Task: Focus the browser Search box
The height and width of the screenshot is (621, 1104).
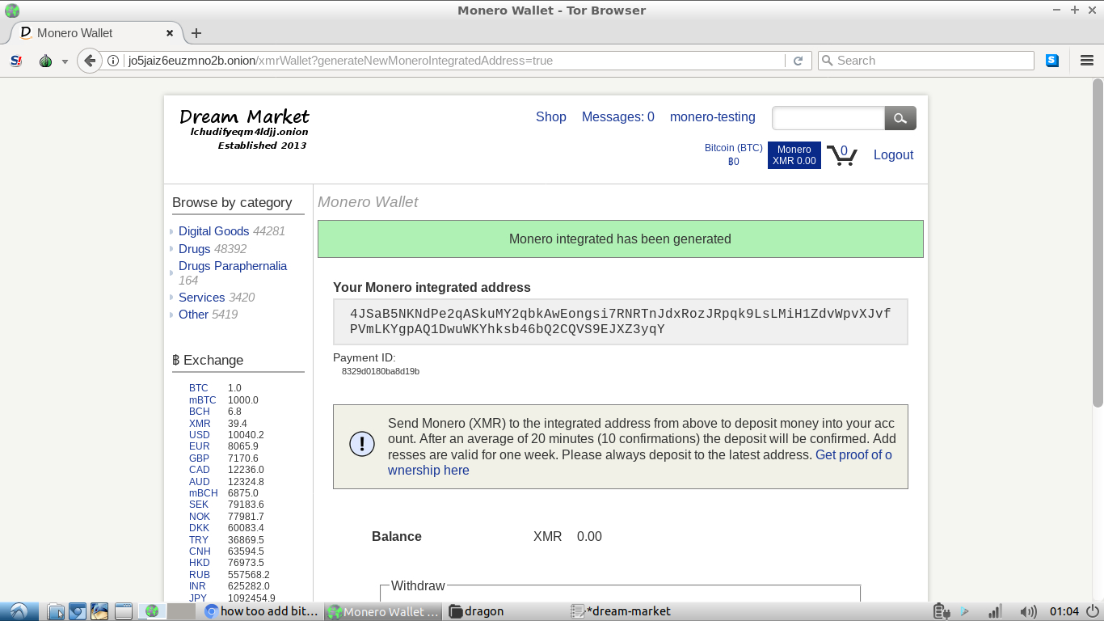Action: click(926, 61)
